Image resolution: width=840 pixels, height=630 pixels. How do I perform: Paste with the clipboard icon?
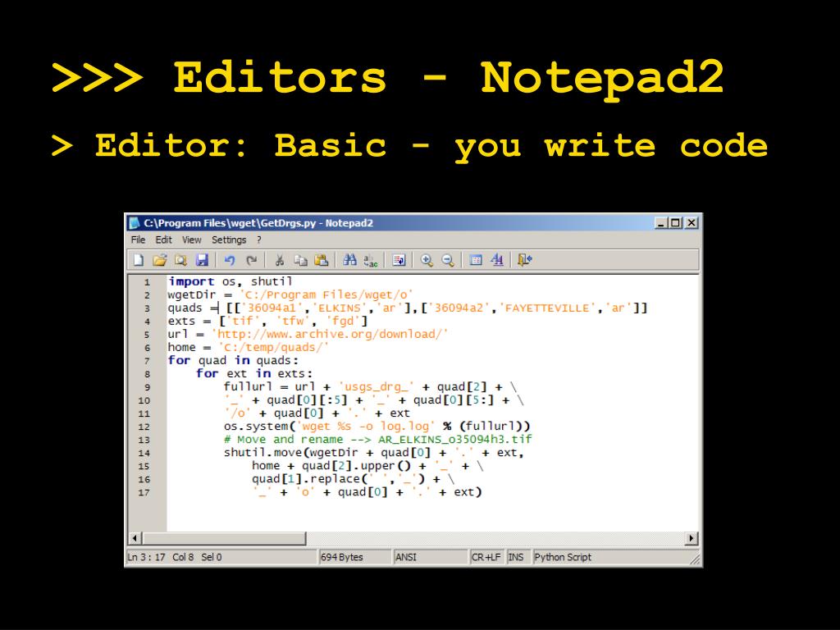(322, 260)
